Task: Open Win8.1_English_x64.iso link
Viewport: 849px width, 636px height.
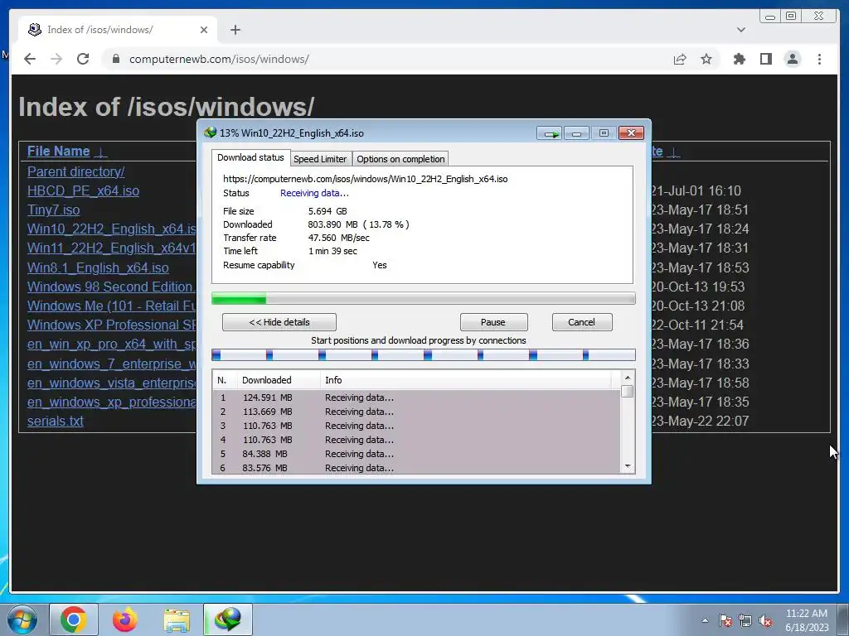Action: (x=98, y=267)
